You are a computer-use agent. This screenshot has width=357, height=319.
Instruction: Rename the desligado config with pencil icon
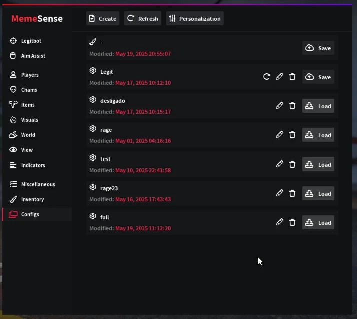(x=280, y=106)
